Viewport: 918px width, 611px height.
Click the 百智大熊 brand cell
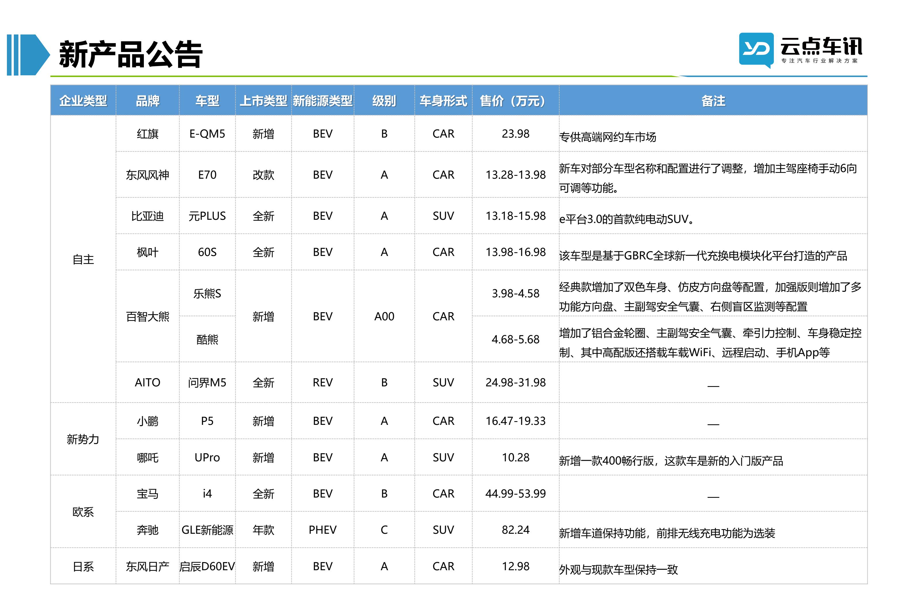point(148,316)
